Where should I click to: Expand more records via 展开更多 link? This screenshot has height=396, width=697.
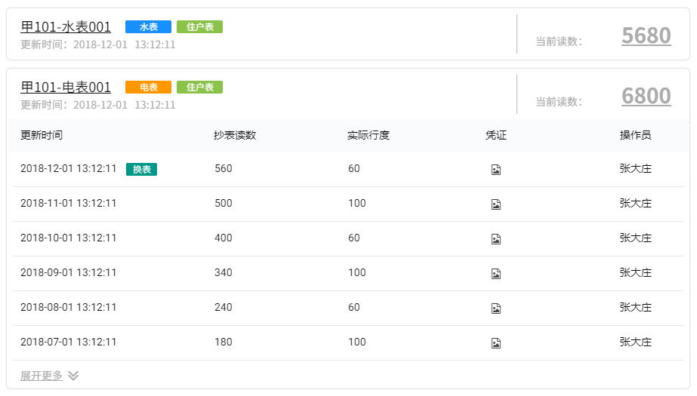42,376
